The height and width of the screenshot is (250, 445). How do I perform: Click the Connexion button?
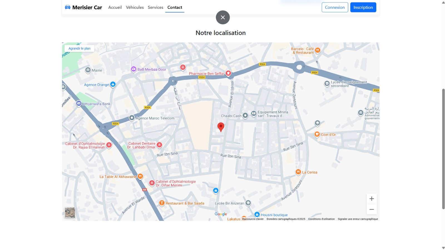coord(335,7)
